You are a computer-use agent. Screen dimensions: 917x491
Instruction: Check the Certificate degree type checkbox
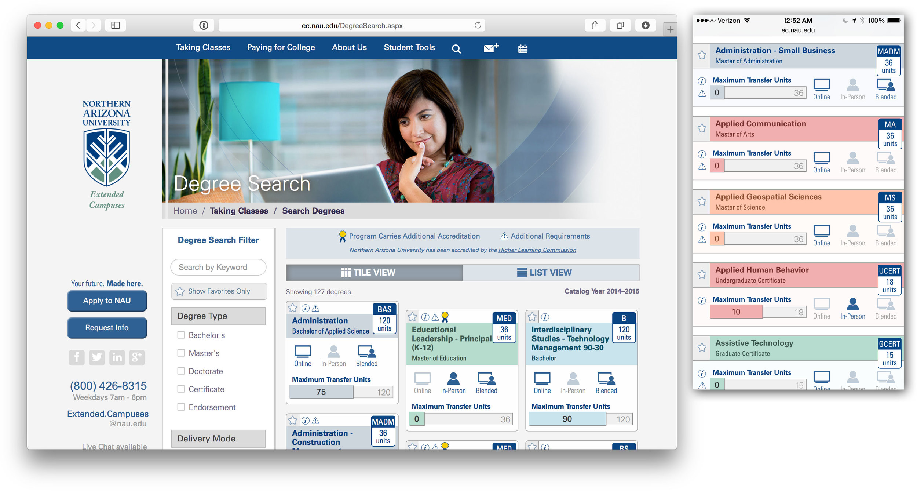click(181, 389)
